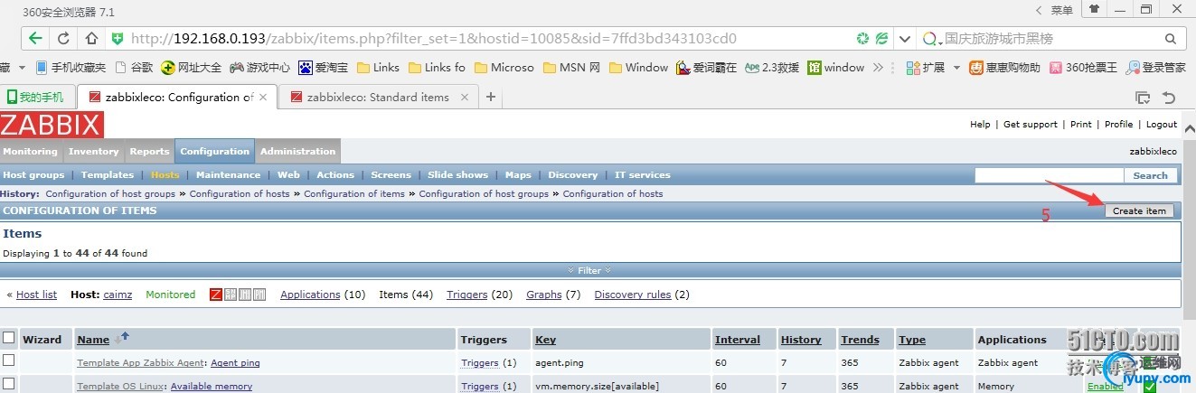Tick the checkbox for Available memory row

9,385
